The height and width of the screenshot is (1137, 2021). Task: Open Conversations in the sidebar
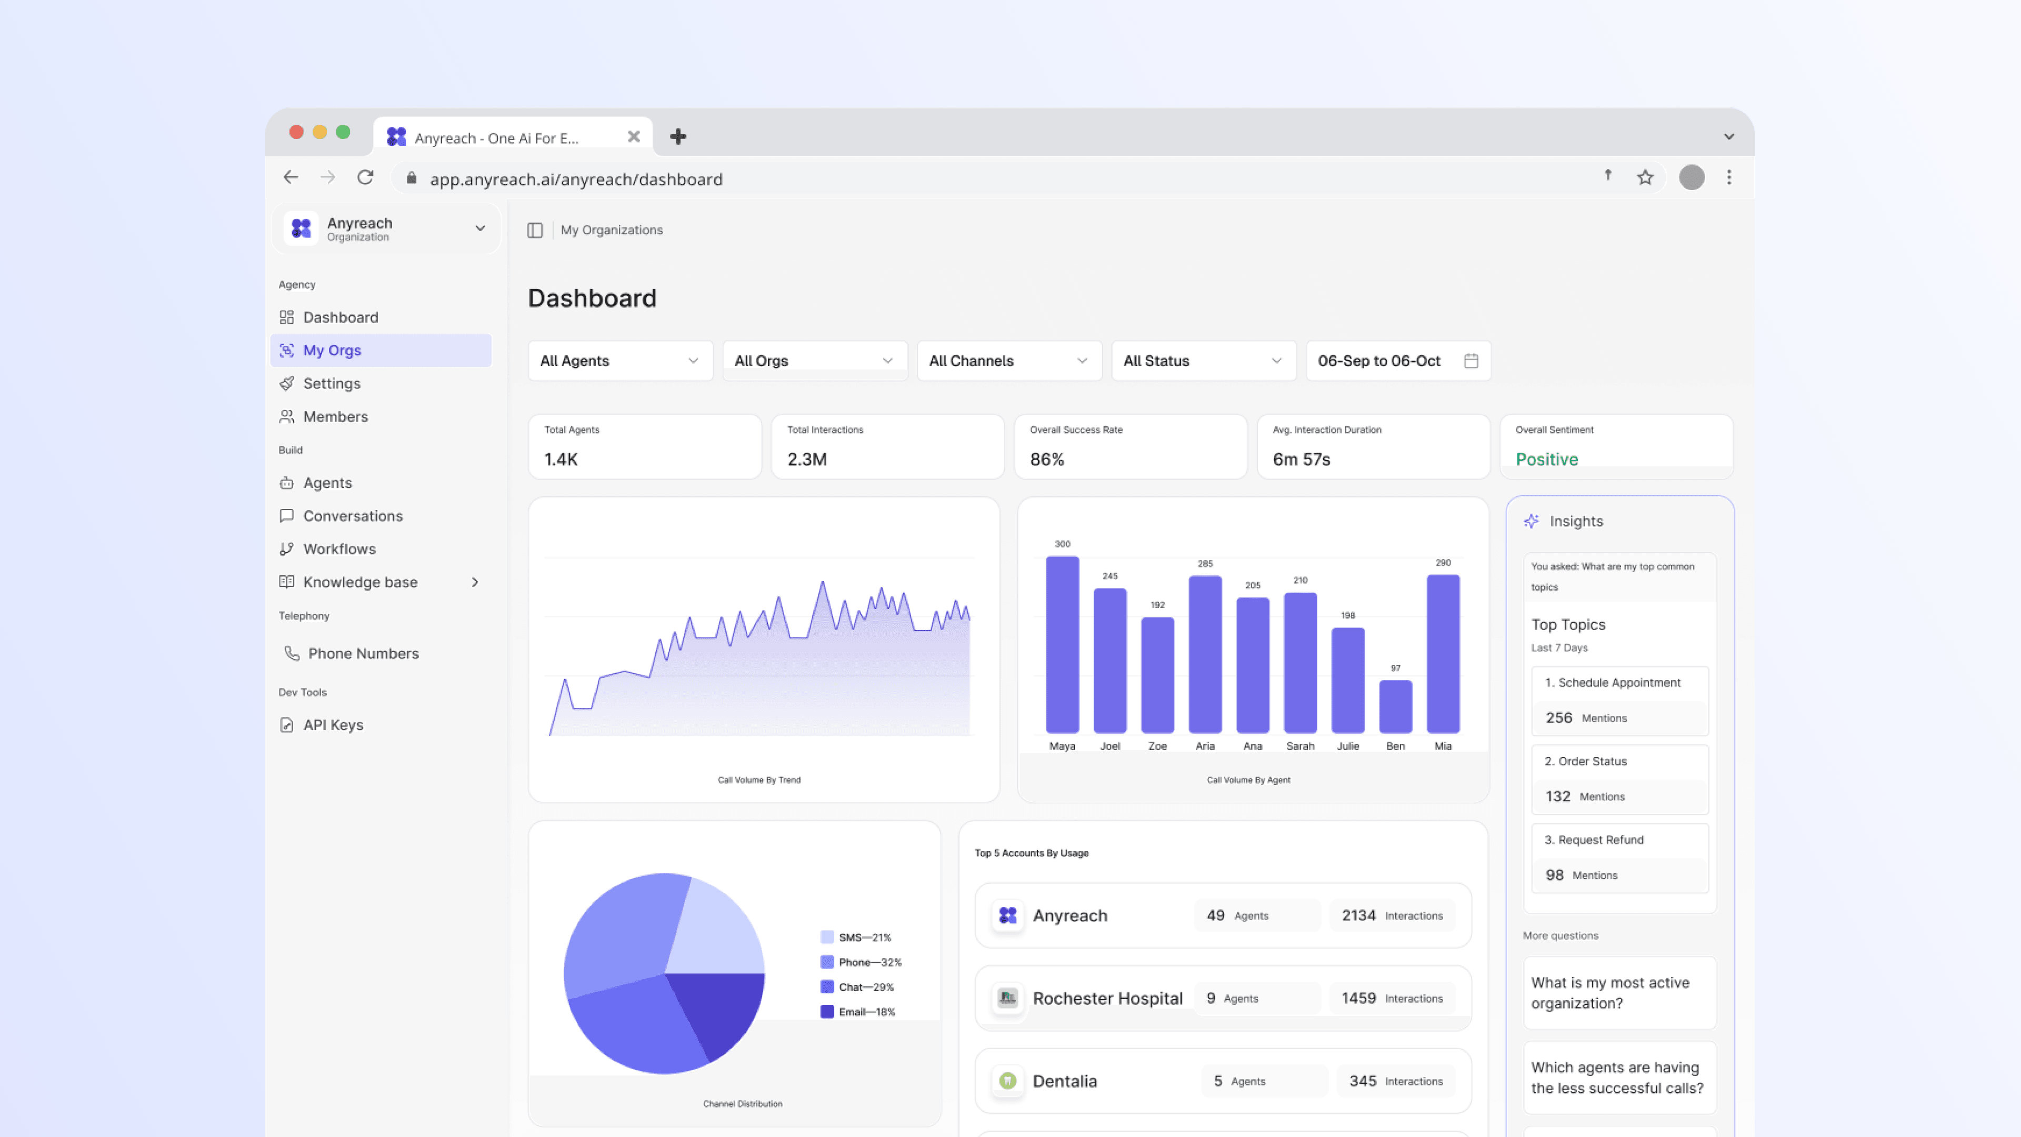[x=381, y=515]
